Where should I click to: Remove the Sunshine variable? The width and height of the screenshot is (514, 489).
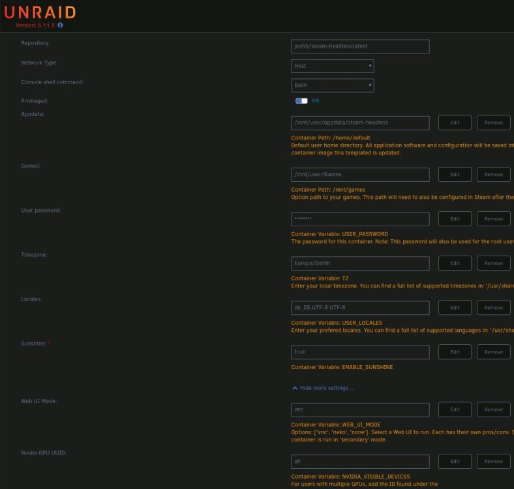[x=493, y=352]
